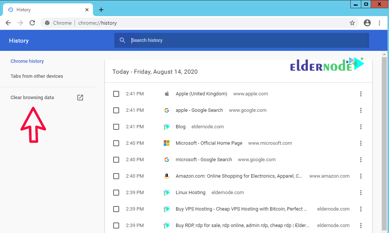Open more actions for apple - Google Search
The height and width of the screenshot is (233, 389).
pos(361,110)
